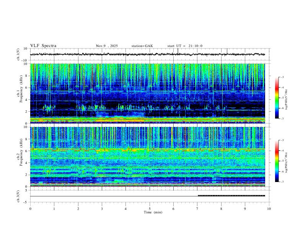Image resolution: width=303 pixels, height=234 pixels.
Task: Click the 'VLF Spectra' title text
Action: pyautogui.click(x=43, y=46)
